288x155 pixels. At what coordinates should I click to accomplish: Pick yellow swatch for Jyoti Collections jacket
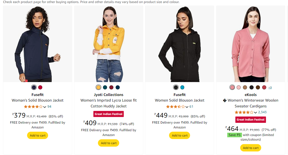tap(98, 87)
